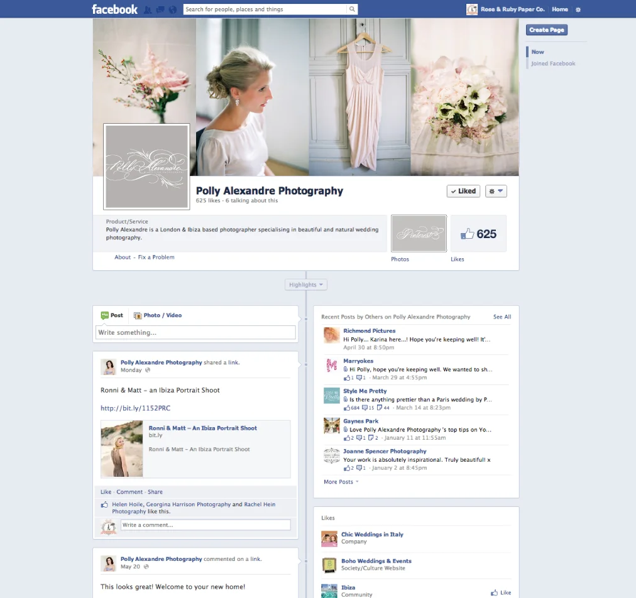Viewport: 636px width, 598px height.
Task: Click Fix a Problem link
Action: point(156,257)
